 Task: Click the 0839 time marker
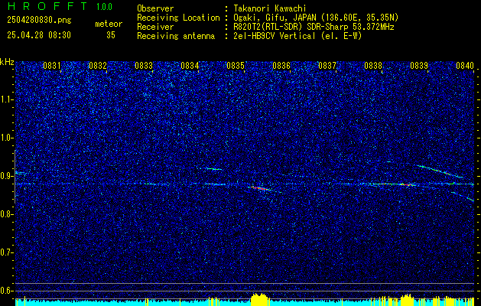[419, 66]
